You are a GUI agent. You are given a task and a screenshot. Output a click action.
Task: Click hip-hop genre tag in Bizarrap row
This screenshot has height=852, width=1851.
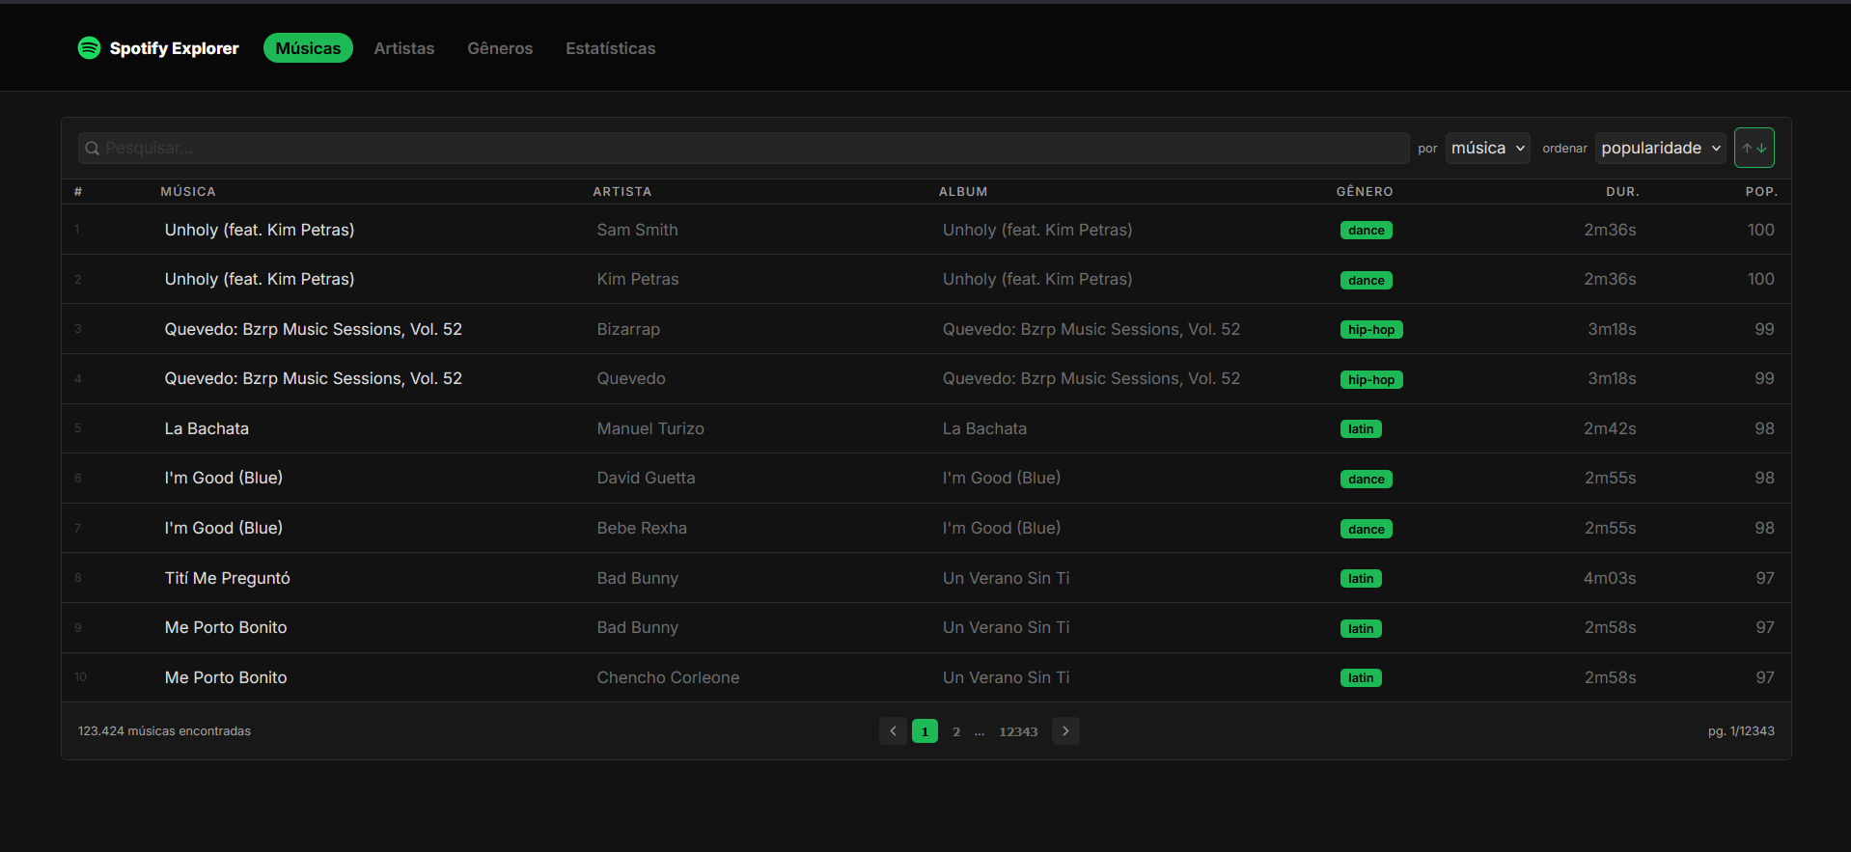tap(1371, 330)
